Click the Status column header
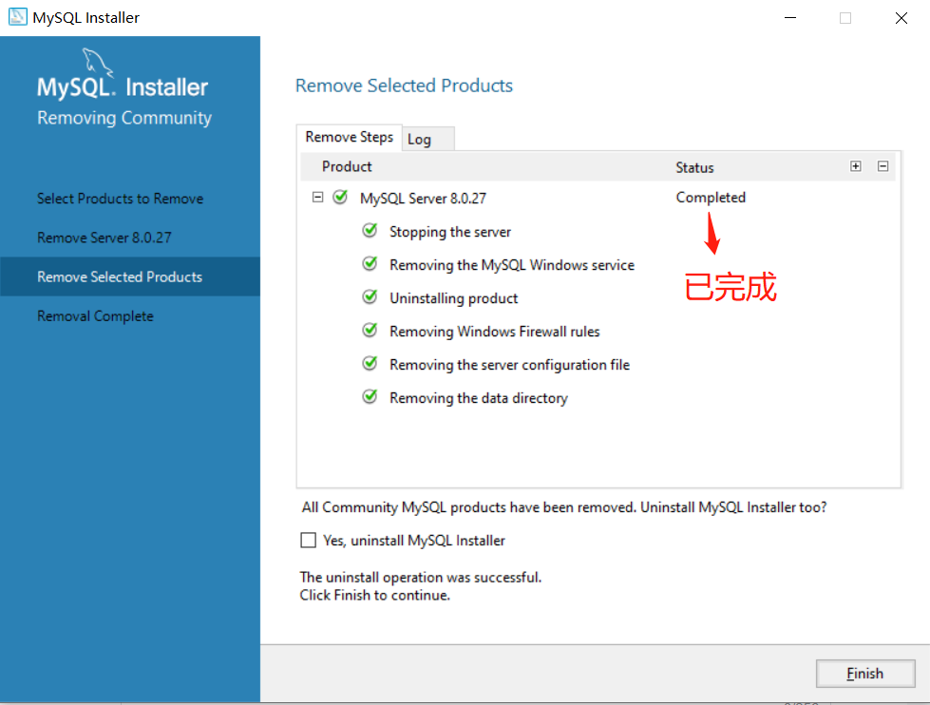This screenshot has width=930, height=705. click(694, 167)
